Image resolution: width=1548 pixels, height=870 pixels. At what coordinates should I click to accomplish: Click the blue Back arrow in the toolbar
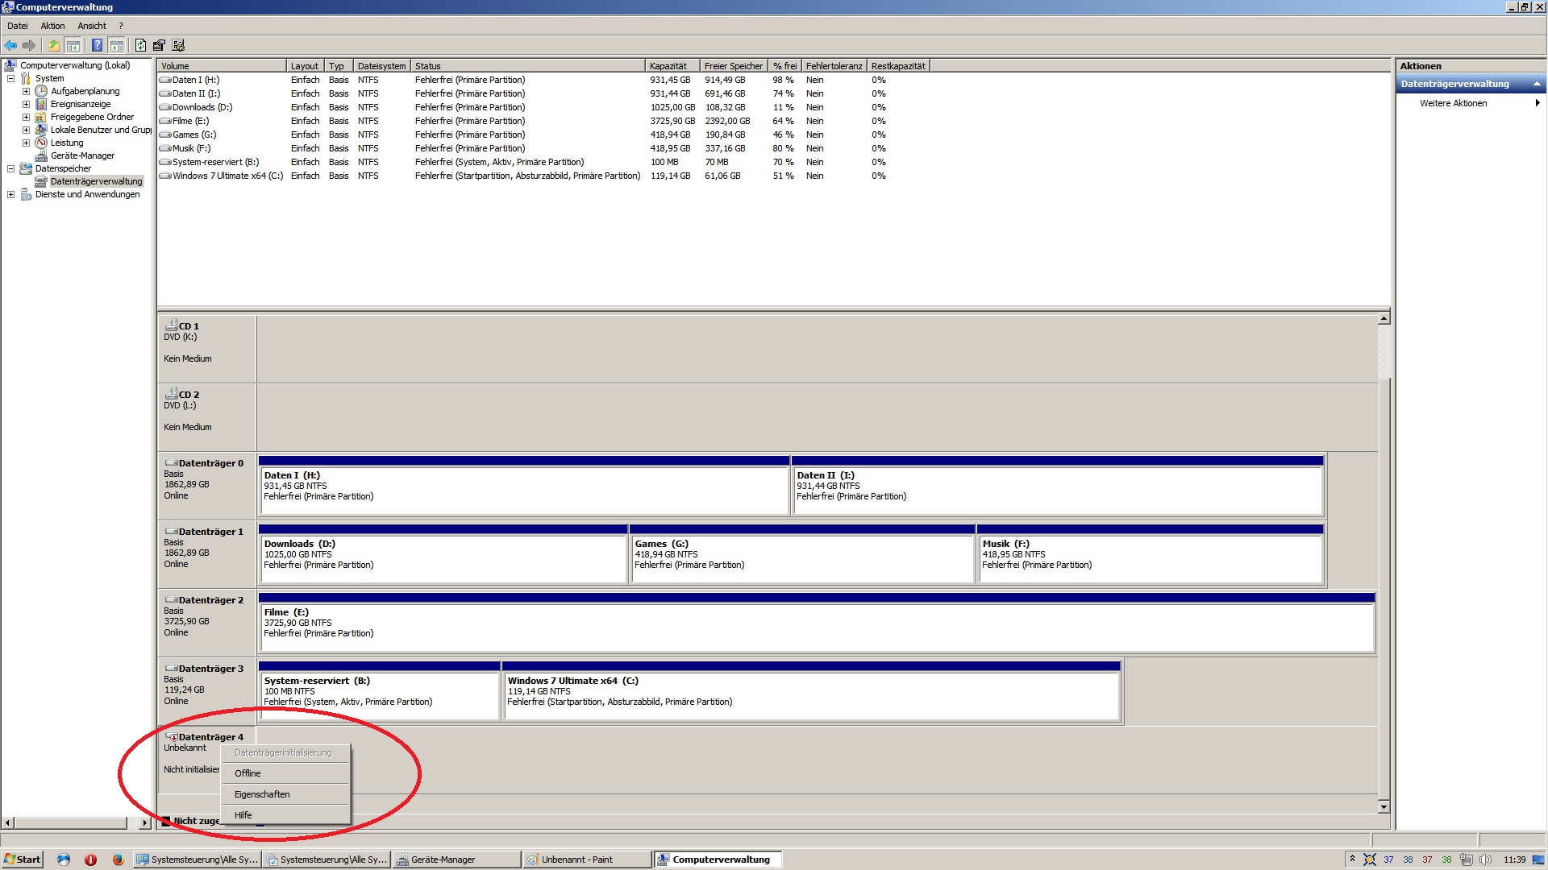(x=10, y=46)
